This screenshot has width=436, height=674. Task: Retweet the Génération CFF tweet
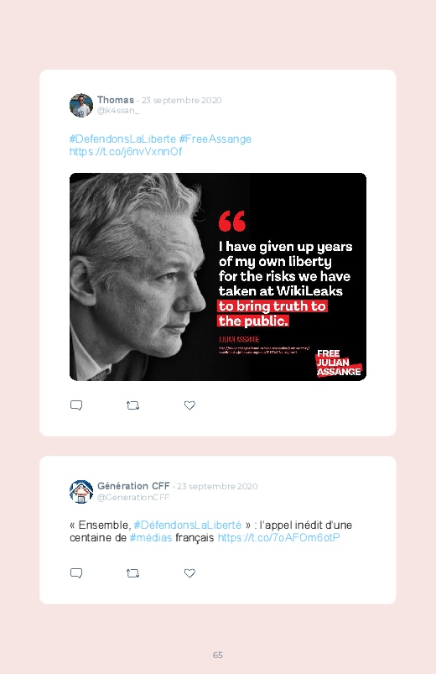click(x=132, y=573)
